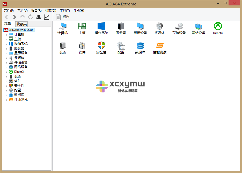Open the 工具(T) menu
The image size is (242, 173).
coord(64,11)
